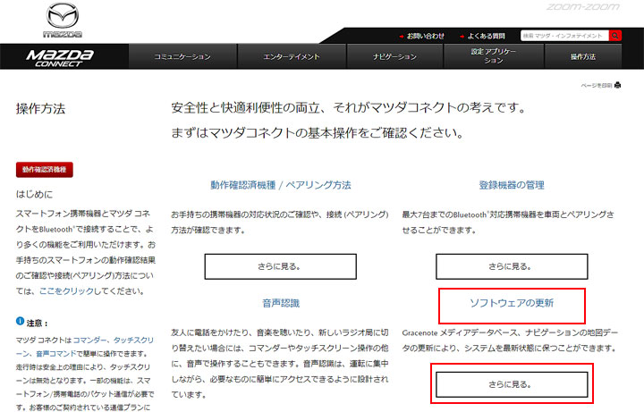The width and height of the screenshot is (644, 412).
Task: Click the ページを印刷 text link
Action: tap(597, 86)
